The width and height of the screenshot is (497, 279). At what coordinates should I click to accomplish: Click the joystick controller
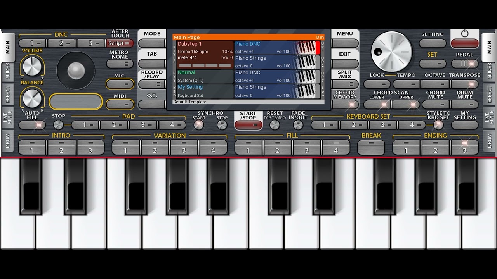tap(76, 71)
